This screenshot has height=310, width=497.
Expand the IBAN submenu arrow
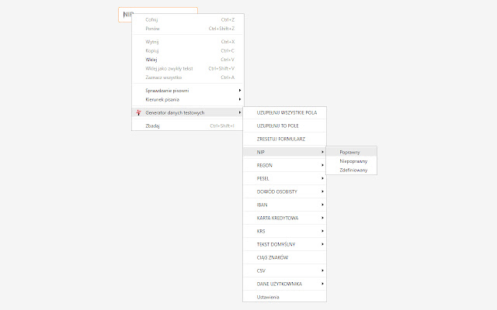pyautogui.click(x=322, y=205)
